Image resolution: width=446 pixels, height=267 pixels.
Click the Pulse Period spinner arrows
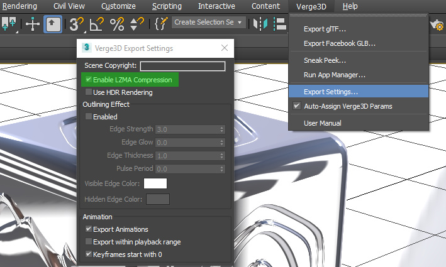[x=222, y=169]
